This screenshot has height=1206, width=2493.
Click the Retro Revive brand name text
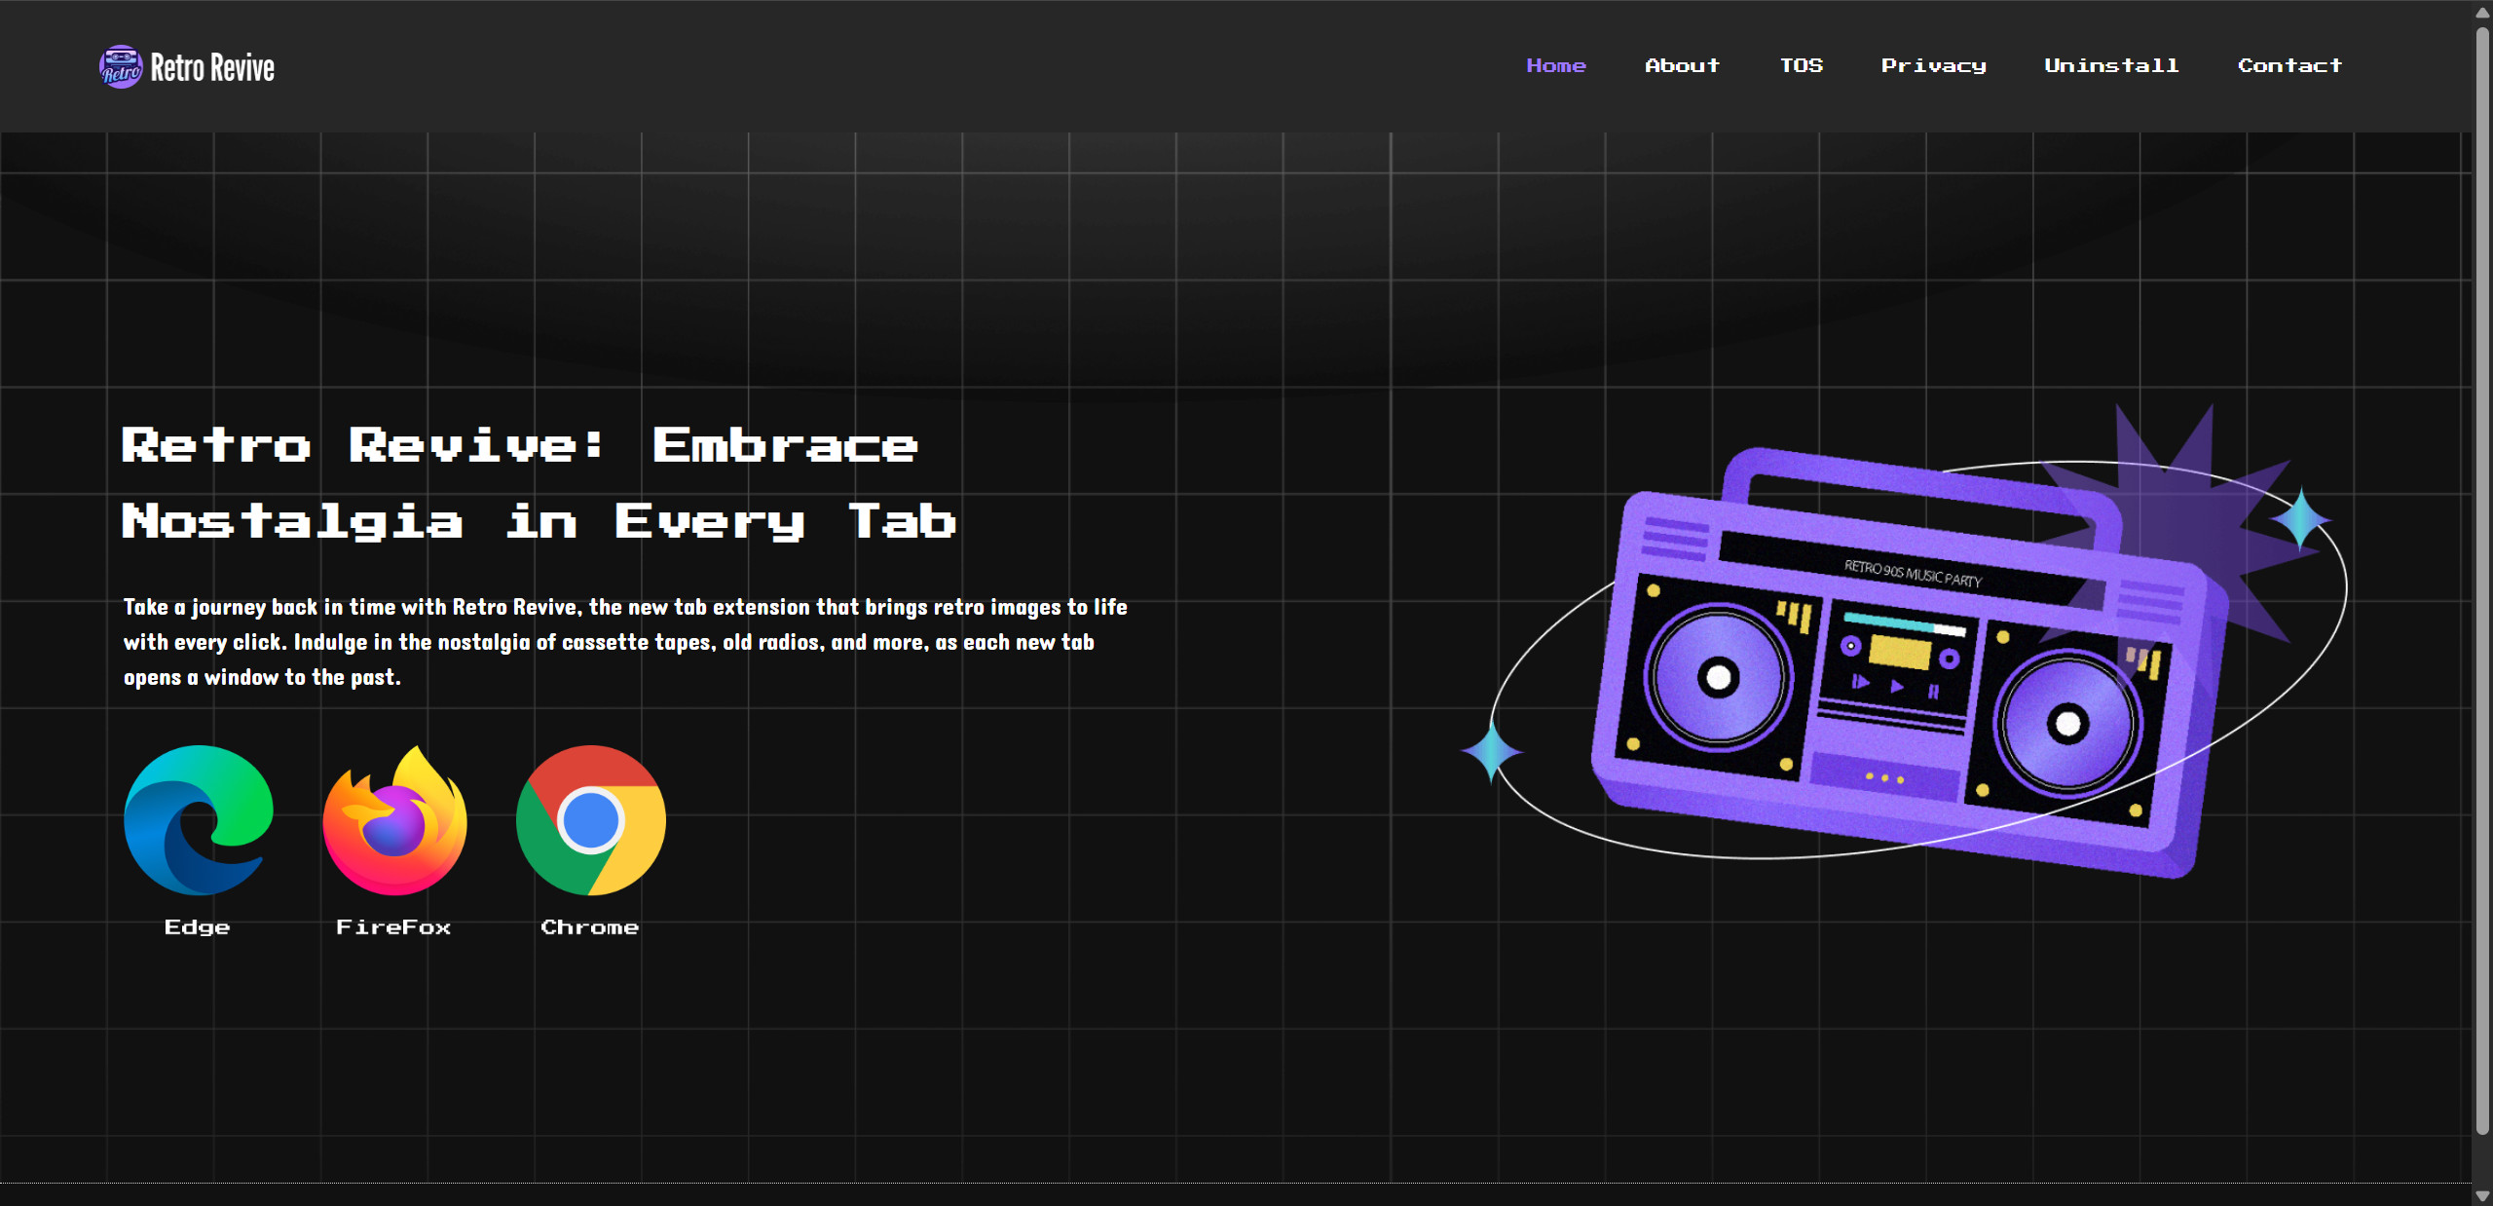tap(212, 67)
